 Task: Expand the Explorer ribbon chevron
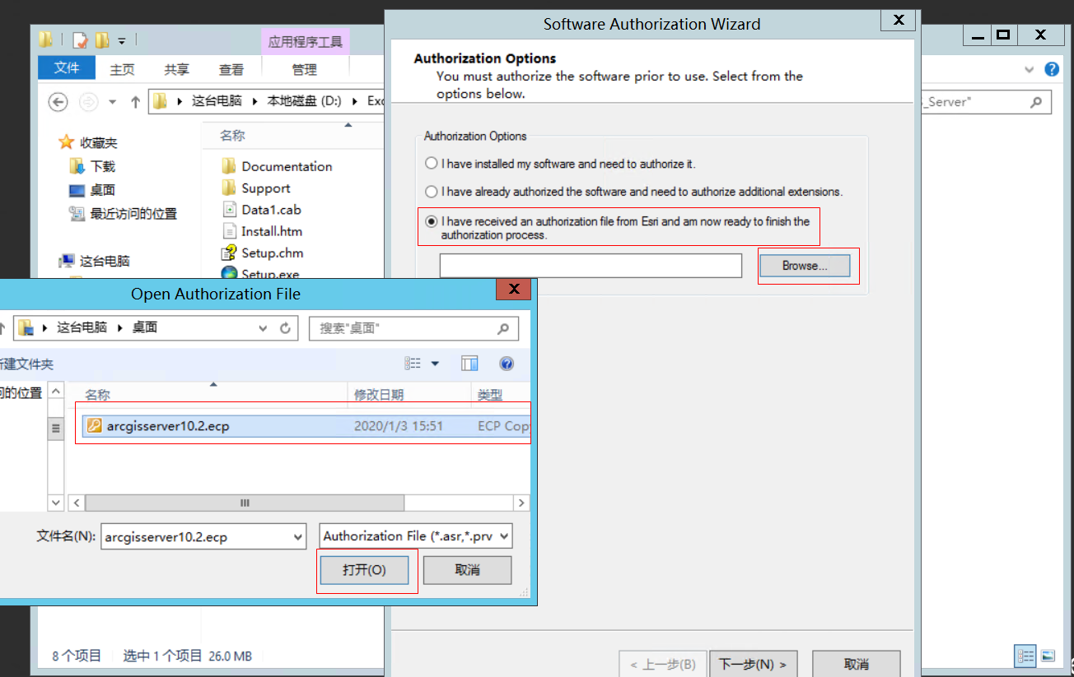click(1029, 70)
